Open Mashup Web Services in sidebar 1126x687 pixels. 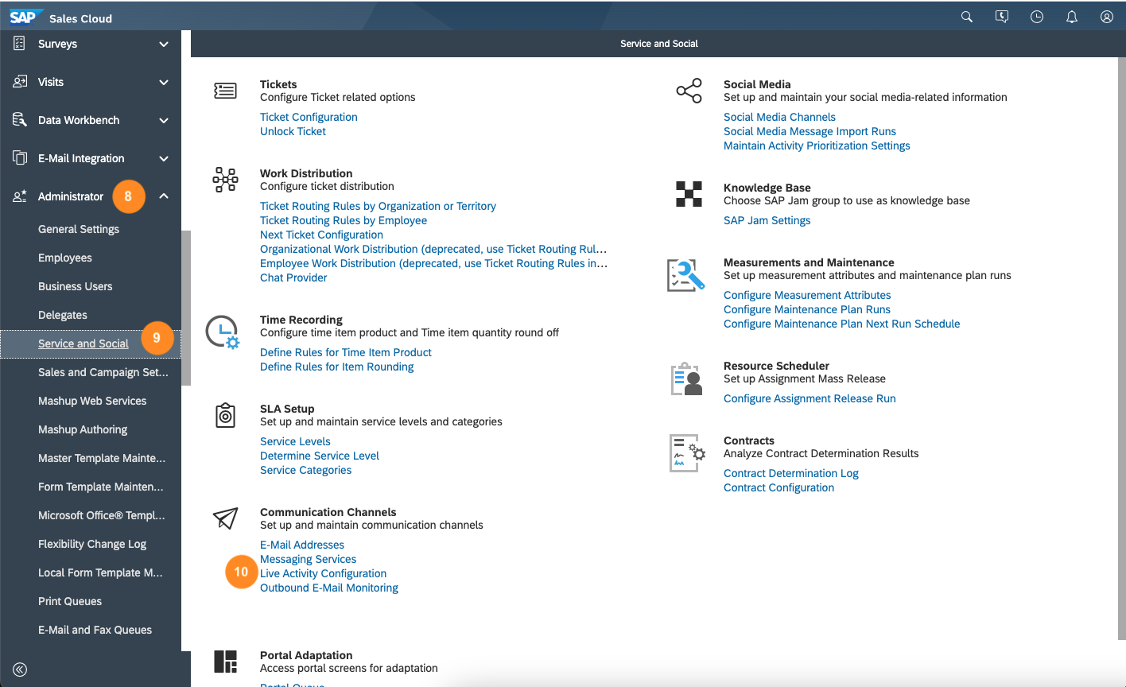[92, 401]
